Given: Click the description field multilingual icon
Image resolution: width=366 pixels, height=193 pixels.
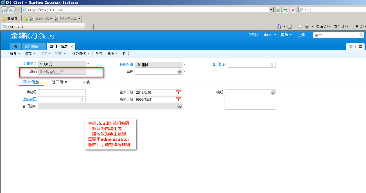Looking at the screenshot, I should pos(273,93).
